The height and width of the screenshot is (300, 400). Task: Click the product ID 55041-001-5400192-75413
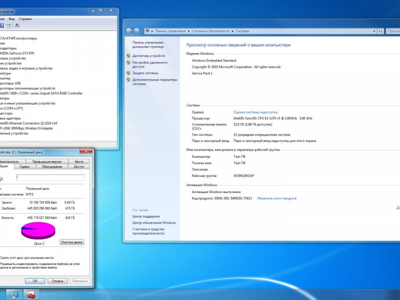click(x=233, y=198)
